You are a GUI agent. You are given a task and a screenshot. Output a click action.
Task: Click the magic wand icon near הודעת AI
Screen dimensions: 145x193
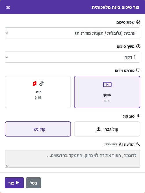[x=138, y=144]
